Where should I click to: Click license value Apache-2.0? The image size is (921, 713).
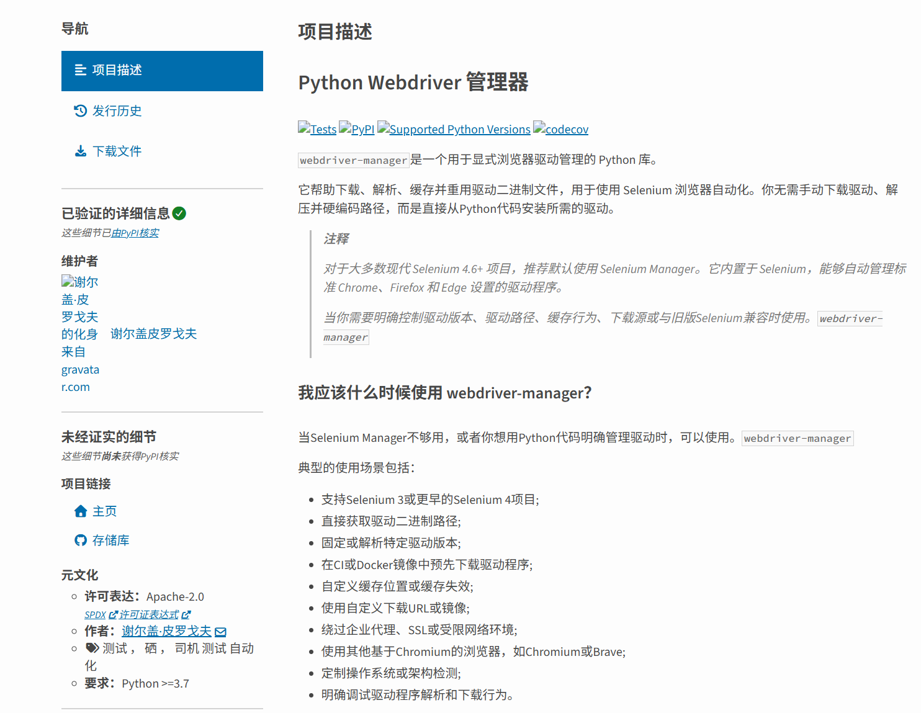click(175, 597)
